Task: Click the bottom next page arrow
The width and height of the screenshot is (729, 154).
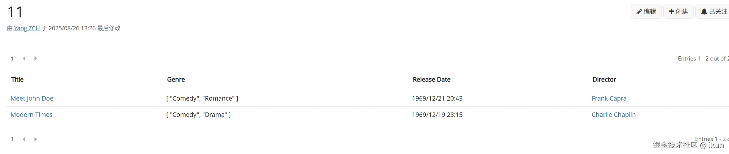Action: 35,139
